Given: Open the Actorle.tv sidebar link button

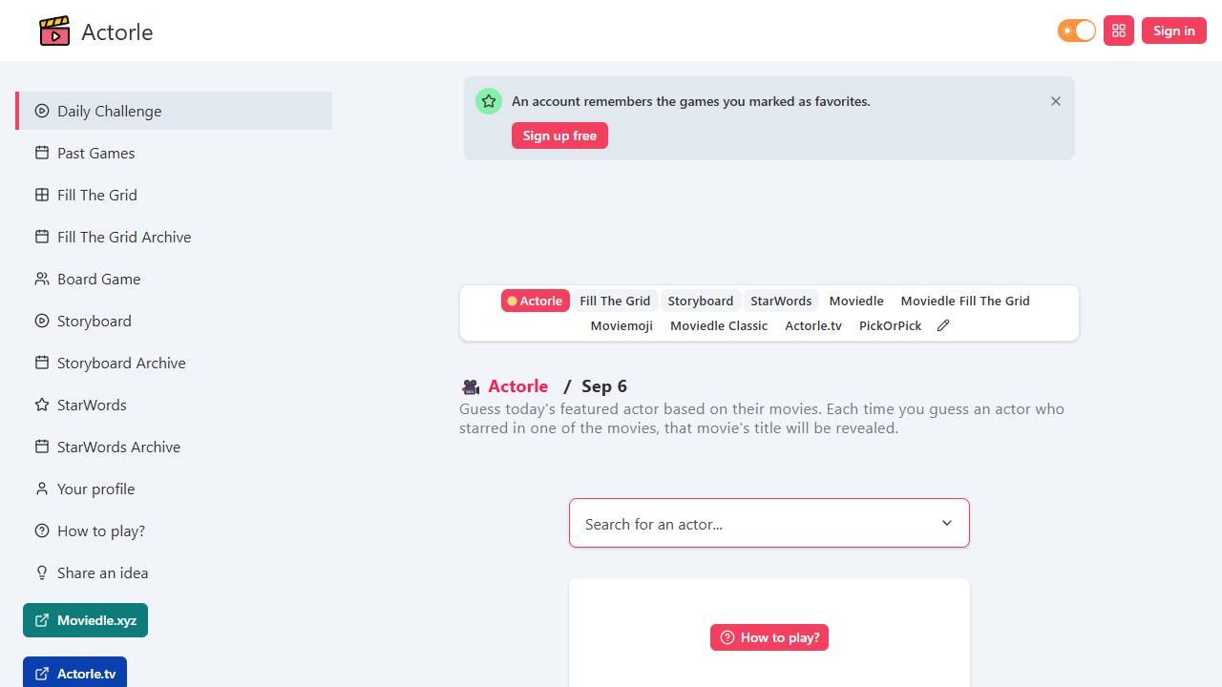Looking at the screenshot, I should [74, 673].
